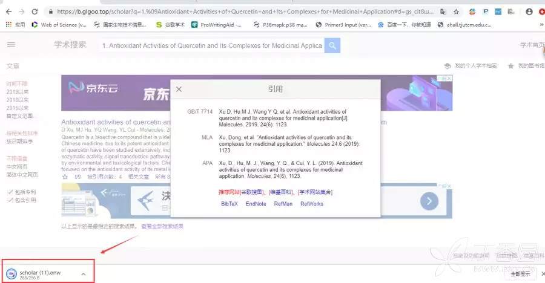Viewport: 545px width, 283px height.
Task: Click the browser forward arrow
Action: (x=22, y=12)
